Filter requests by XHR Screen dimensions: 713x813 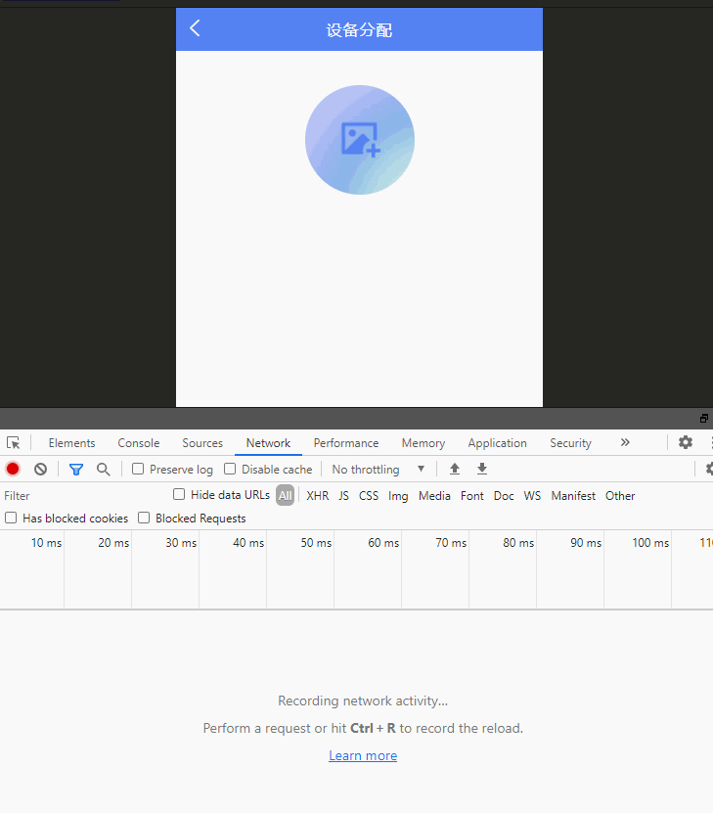click(318, 496)
